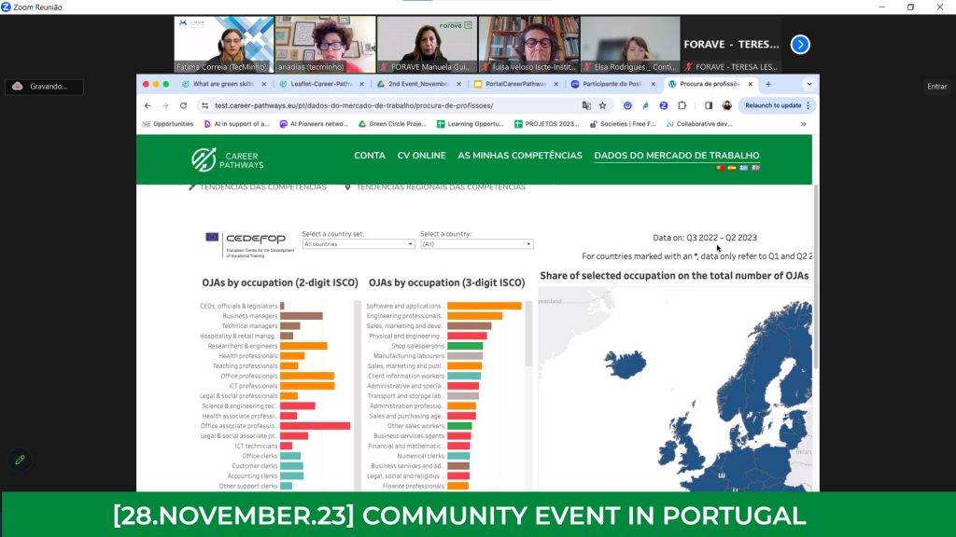956x537 pixels.
Task: Click Fatima Correia's video thumbnail
Action: coord(224,44)
